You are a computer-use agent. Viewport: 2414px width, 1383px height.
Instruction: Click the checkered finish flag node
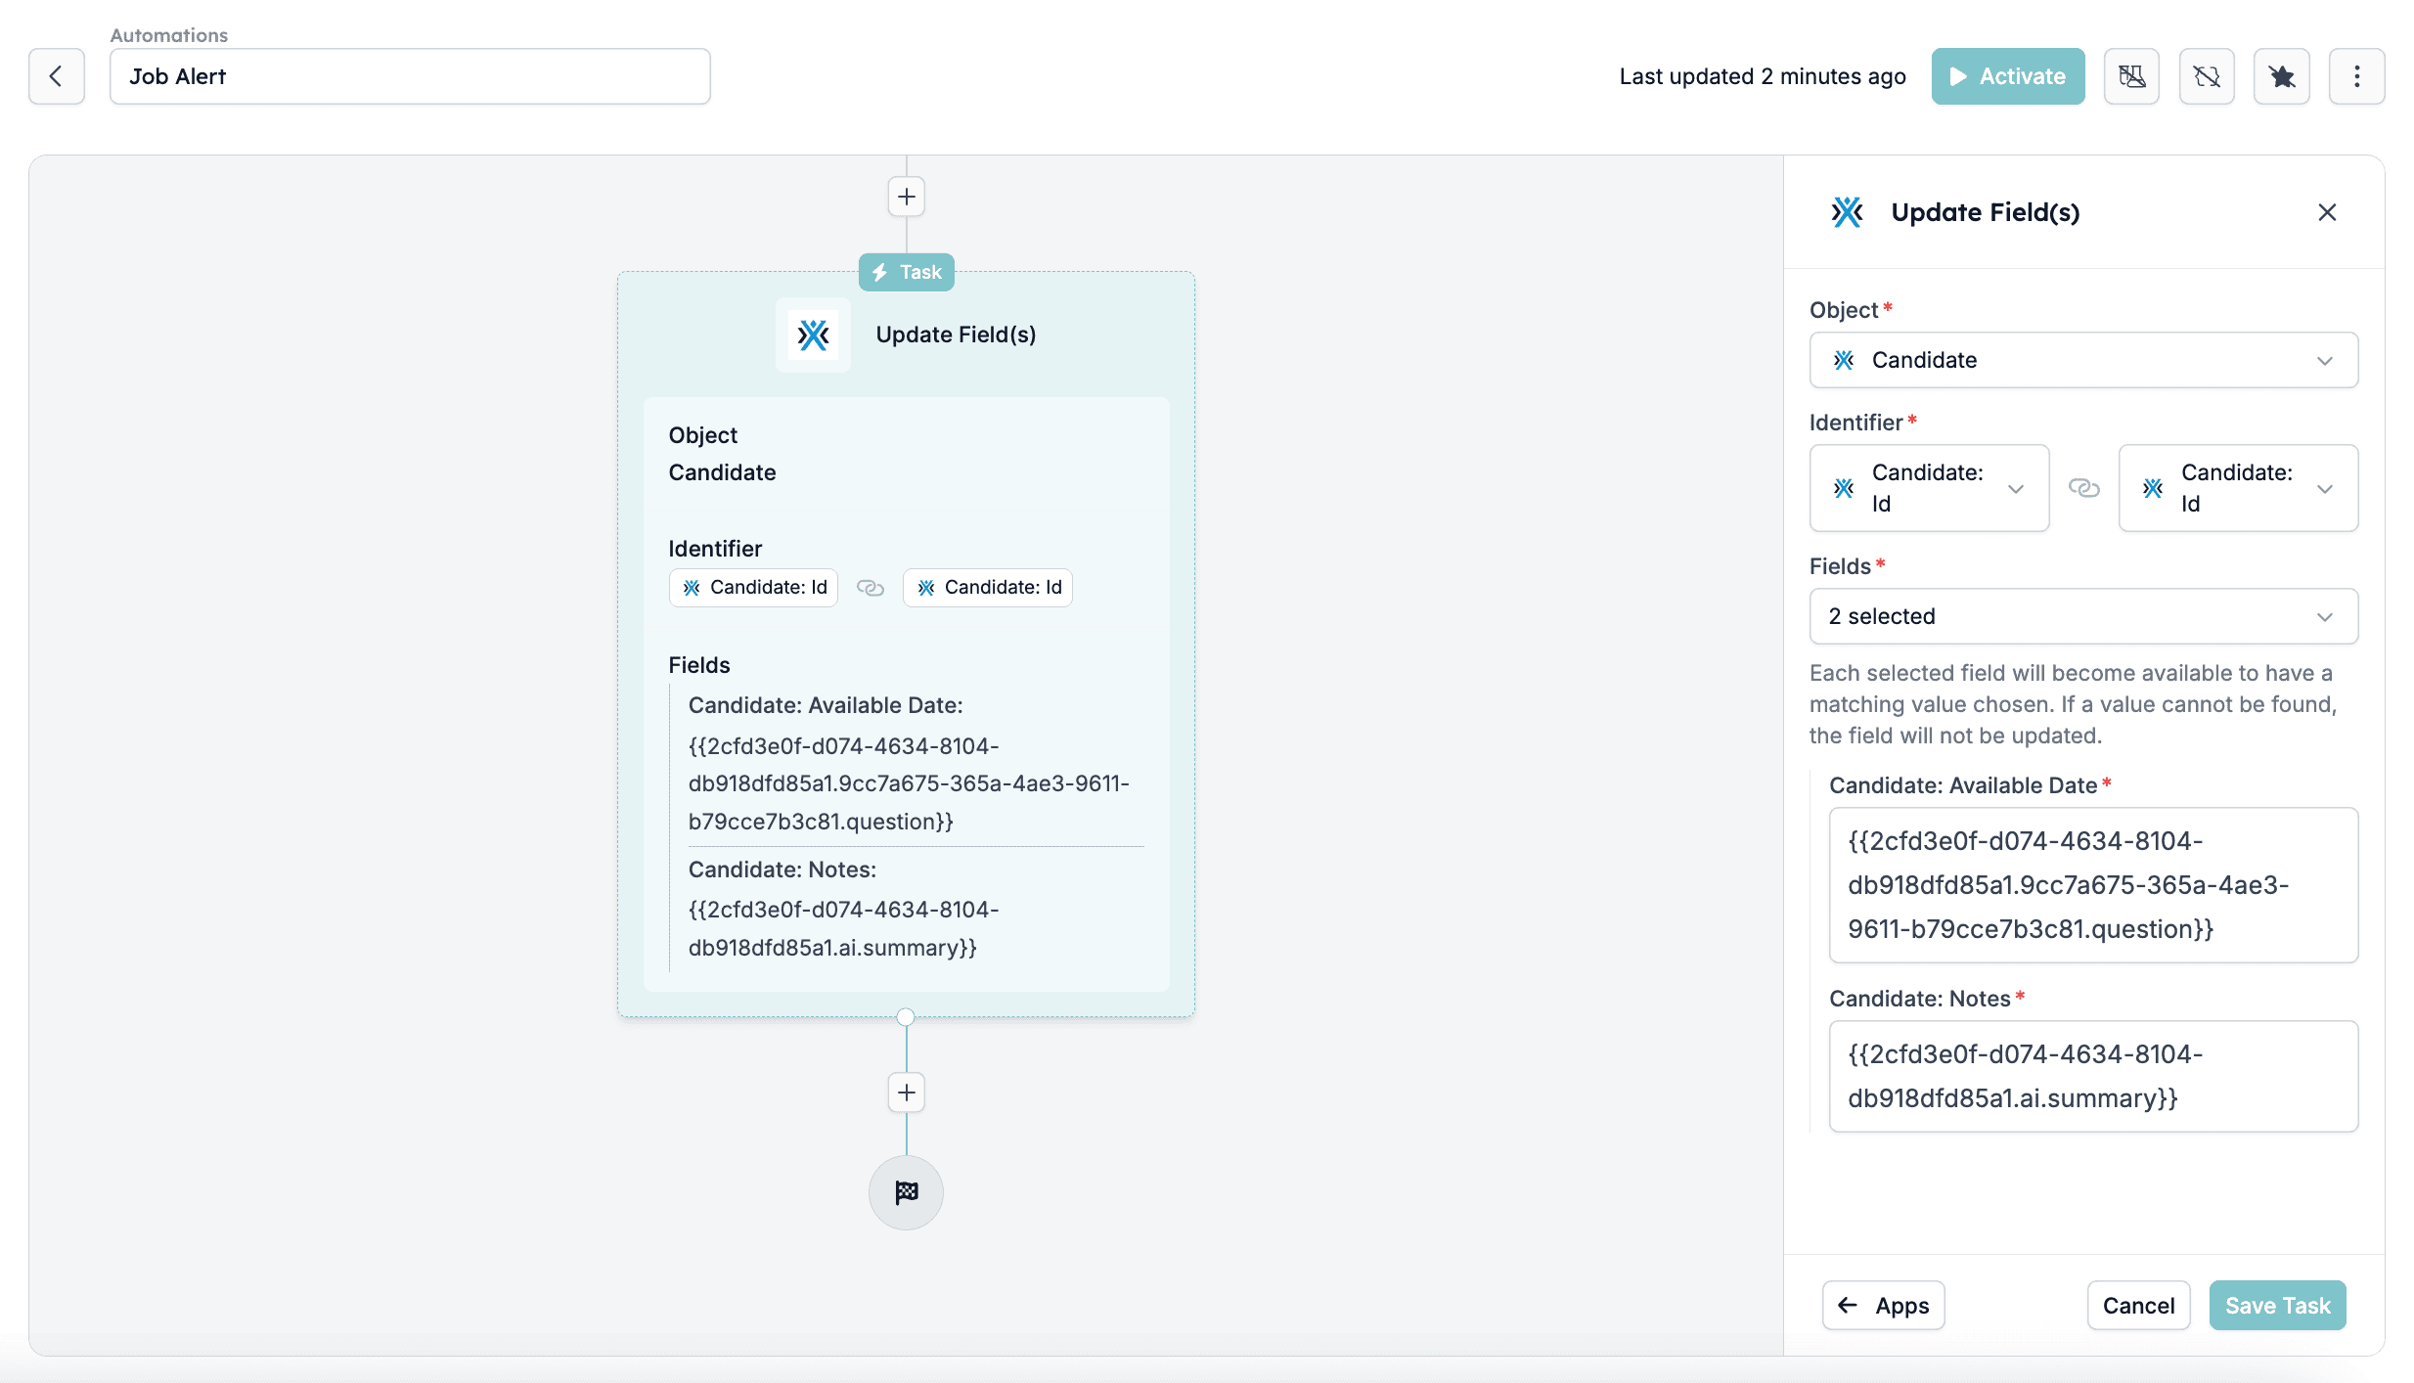(x=906, y=1192)
